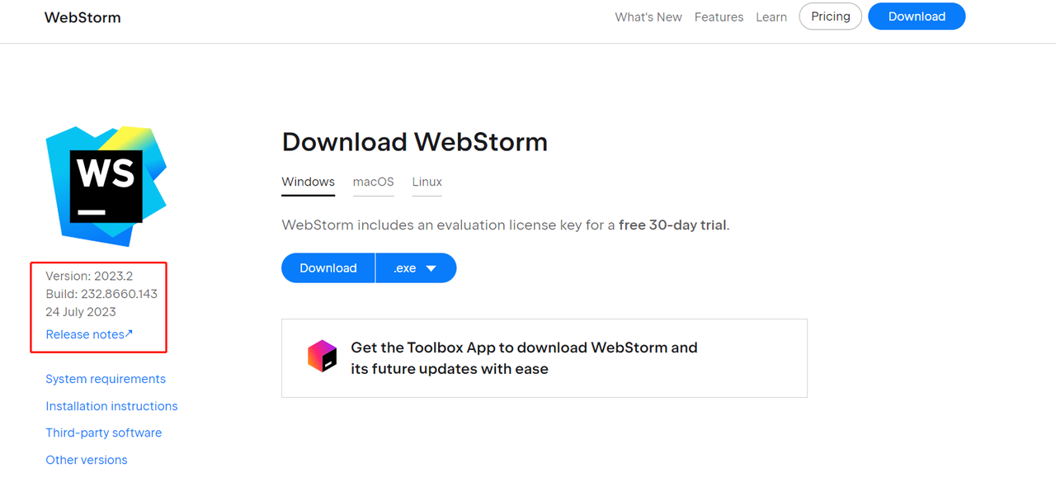This screenshot has height=492, width=1056.
Task: Open the What's New menu item
Action: tap(648, 17)
